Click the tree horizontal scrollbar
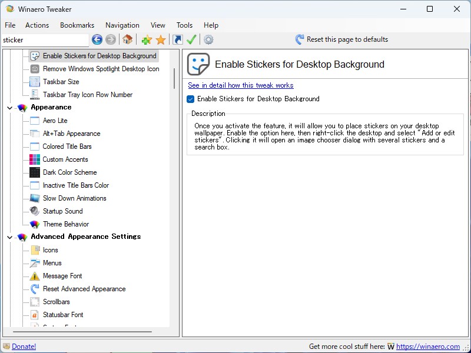Viewport: 471px width, 353px height. click(82, 332)
